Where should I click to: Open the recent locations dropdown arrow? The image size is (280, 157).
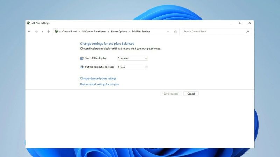coord(42,32)
